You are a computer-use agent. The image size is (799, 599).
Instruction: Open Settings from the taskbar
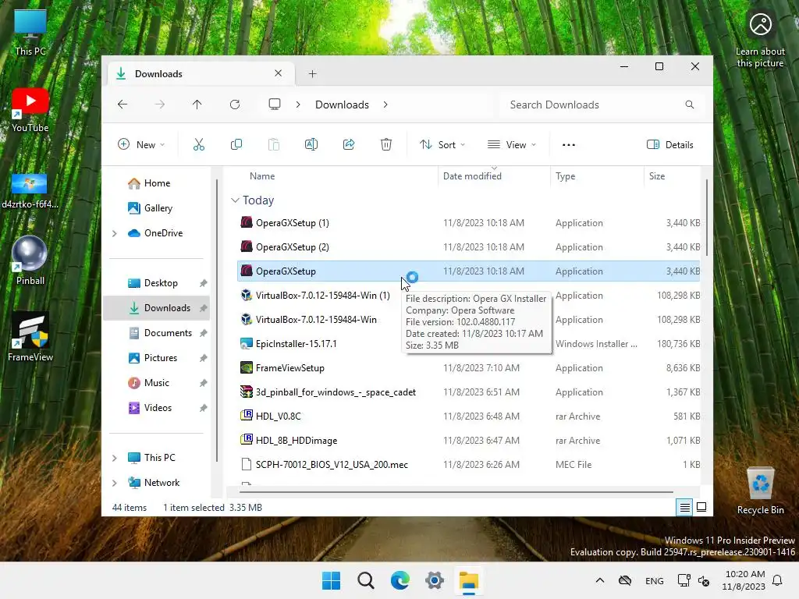[x=434, y=580]
